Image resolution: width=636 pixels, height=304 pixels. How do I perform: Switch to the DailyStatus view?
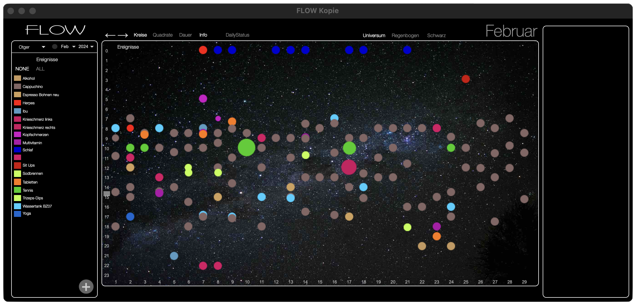pyautogui.click(x=237, y=35)
